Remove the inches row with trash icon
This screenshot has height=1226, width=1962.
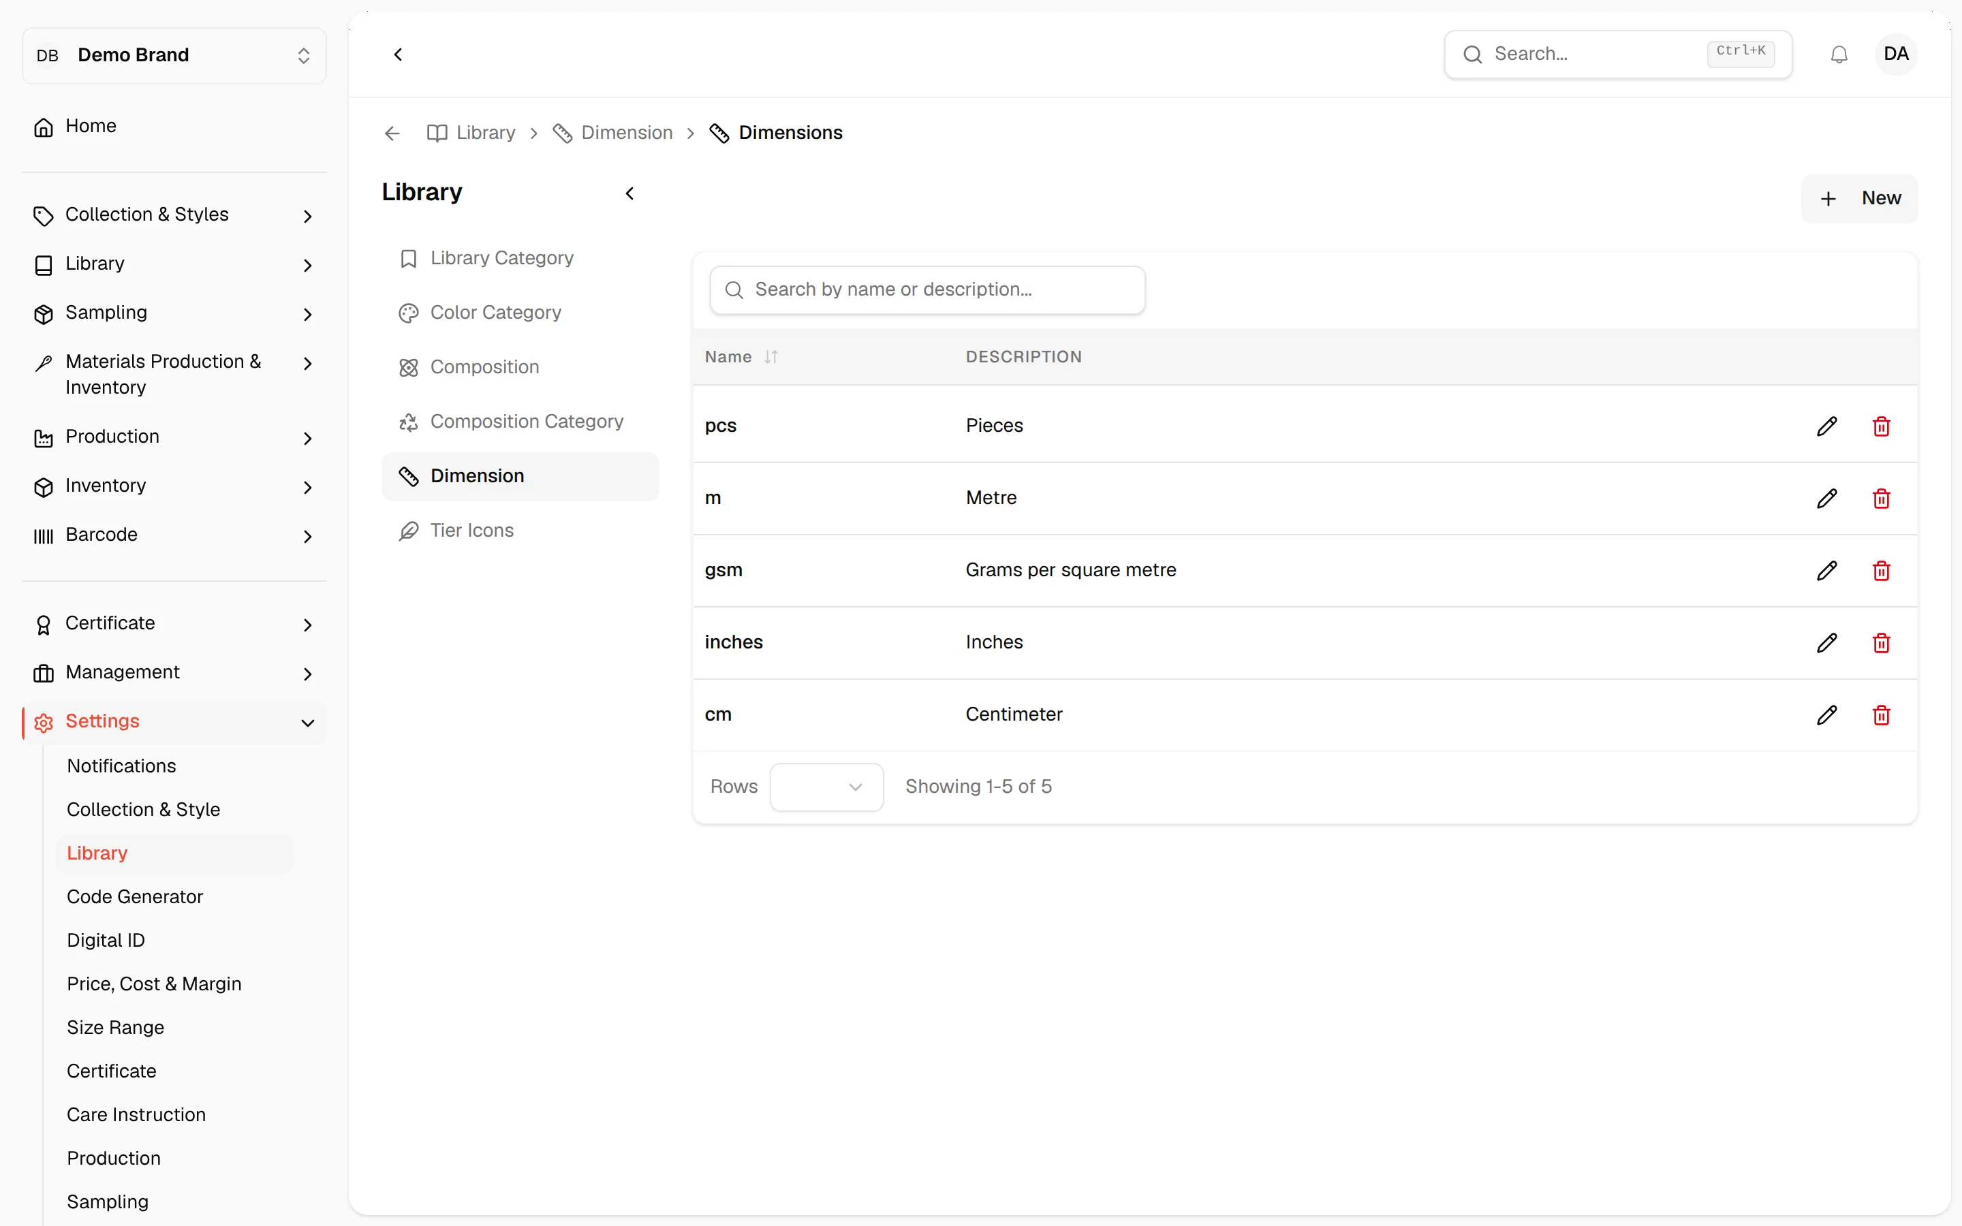pos(1881,642)
